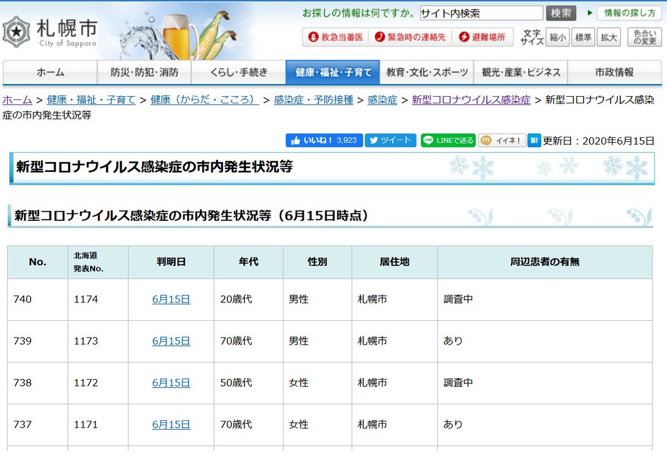Click the No. column header
This screenshot has width=667, height=462.
(38, 262)
